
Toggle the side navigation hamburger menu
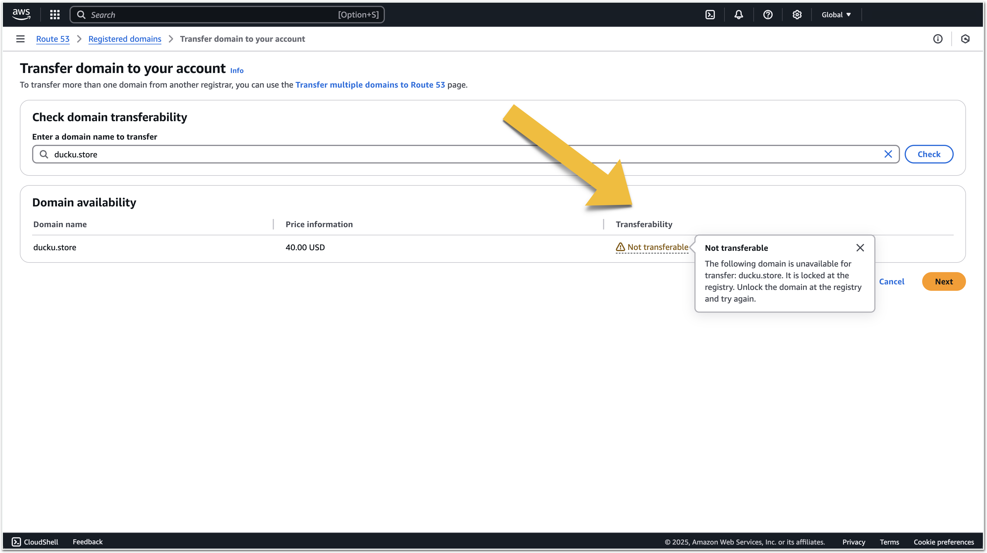coord(20,39)
